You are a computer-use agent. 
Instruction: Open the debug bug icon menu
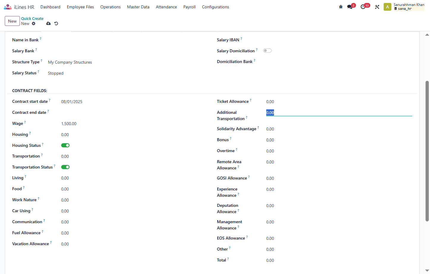point(341,7)
